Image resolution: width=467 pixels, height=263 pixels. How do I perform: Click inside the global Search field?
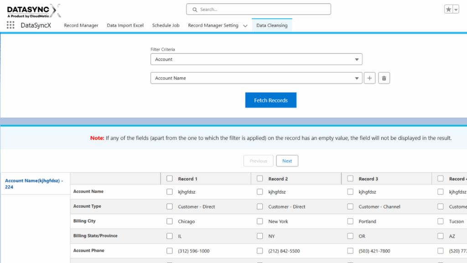pos(258,9)
